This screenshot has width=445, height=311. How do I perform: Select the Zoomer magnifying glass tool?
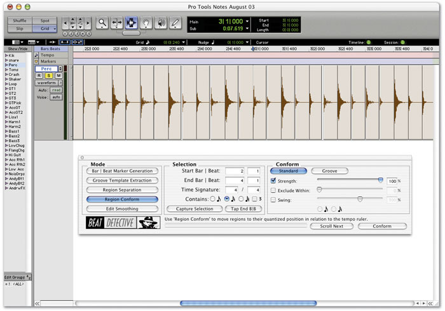(102, 23)
